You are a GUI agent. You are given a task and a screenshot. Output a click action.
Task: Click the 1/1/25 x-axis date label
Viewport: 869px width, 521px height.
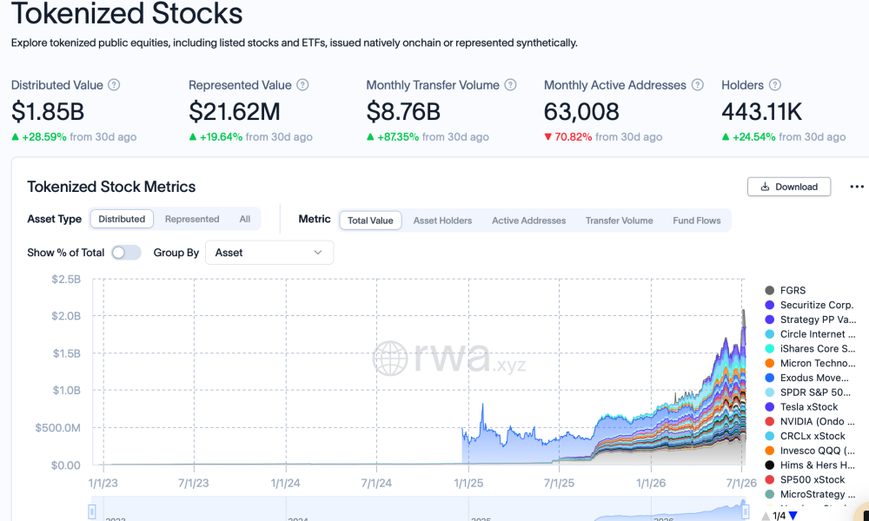click(x=468, y=484)
